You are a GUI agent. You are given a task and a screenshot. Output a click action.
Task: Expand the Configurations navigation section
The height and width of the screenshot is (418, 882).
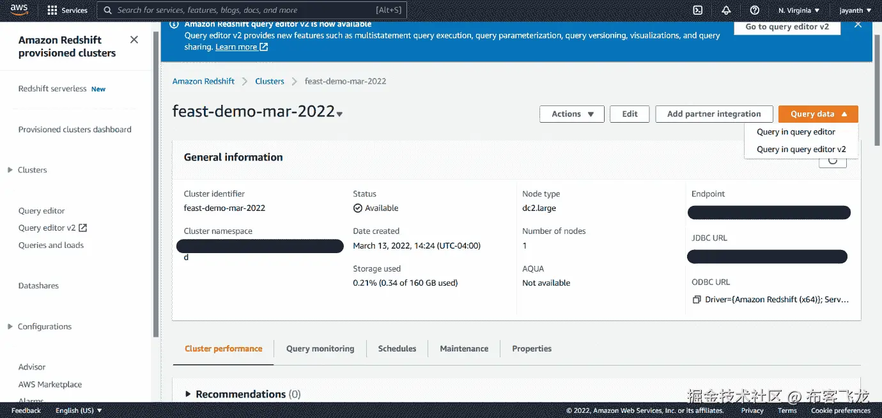[10, 327]
